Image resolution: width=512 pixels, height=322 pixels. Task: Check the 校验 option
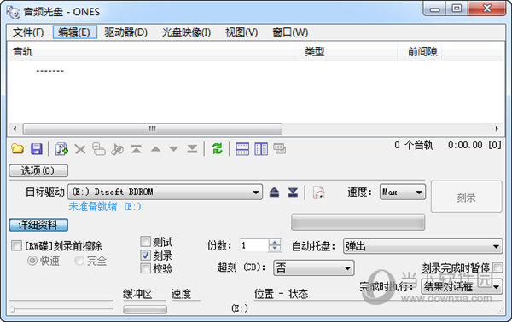coord(145,268)
